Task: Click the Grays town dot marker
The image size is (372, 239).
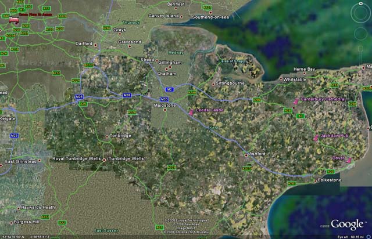Action: pyautogui.click(x=120, y=34)
